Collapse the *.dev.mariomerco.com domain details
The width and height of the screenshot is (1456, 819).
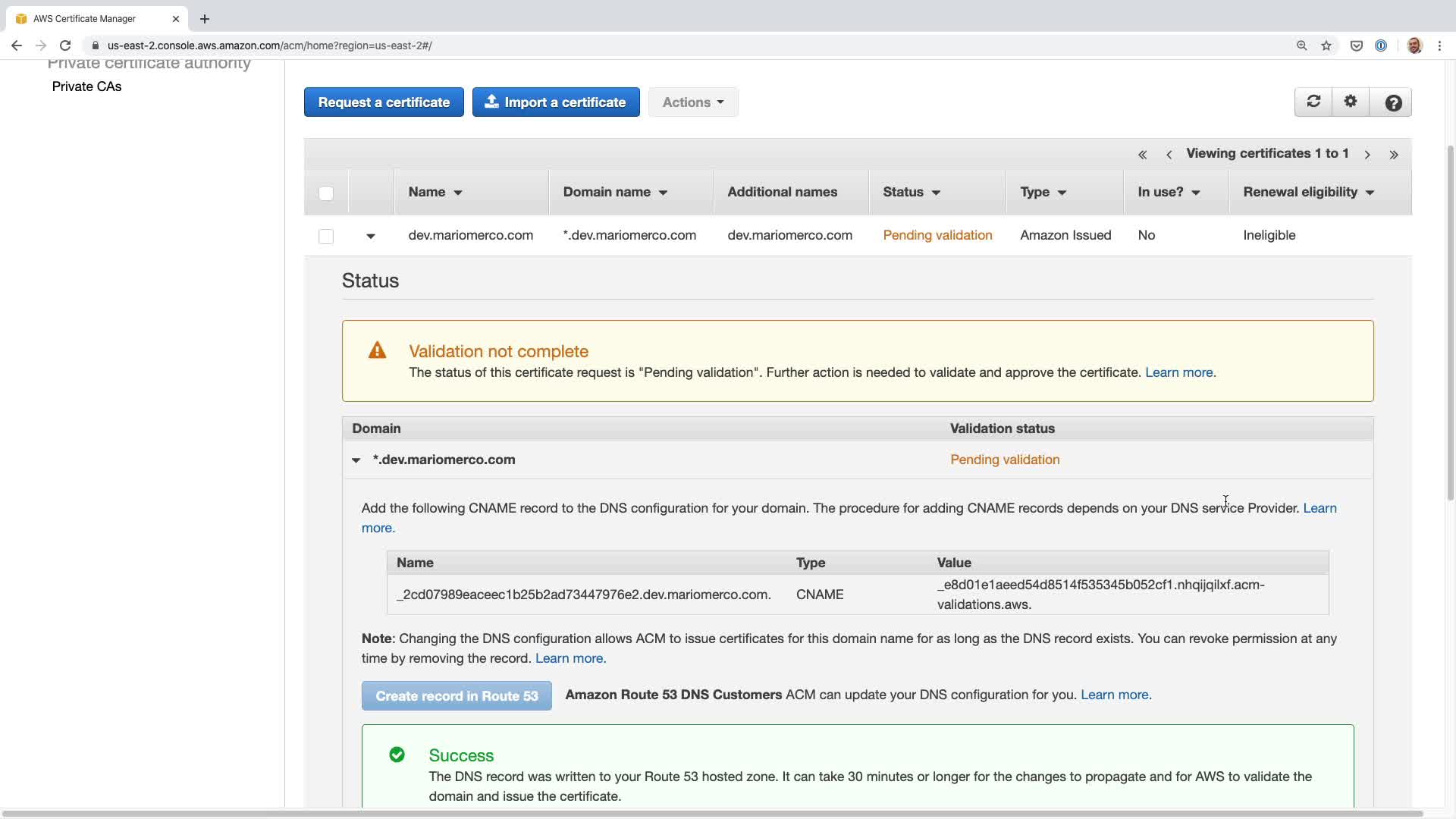click(356, 460)
